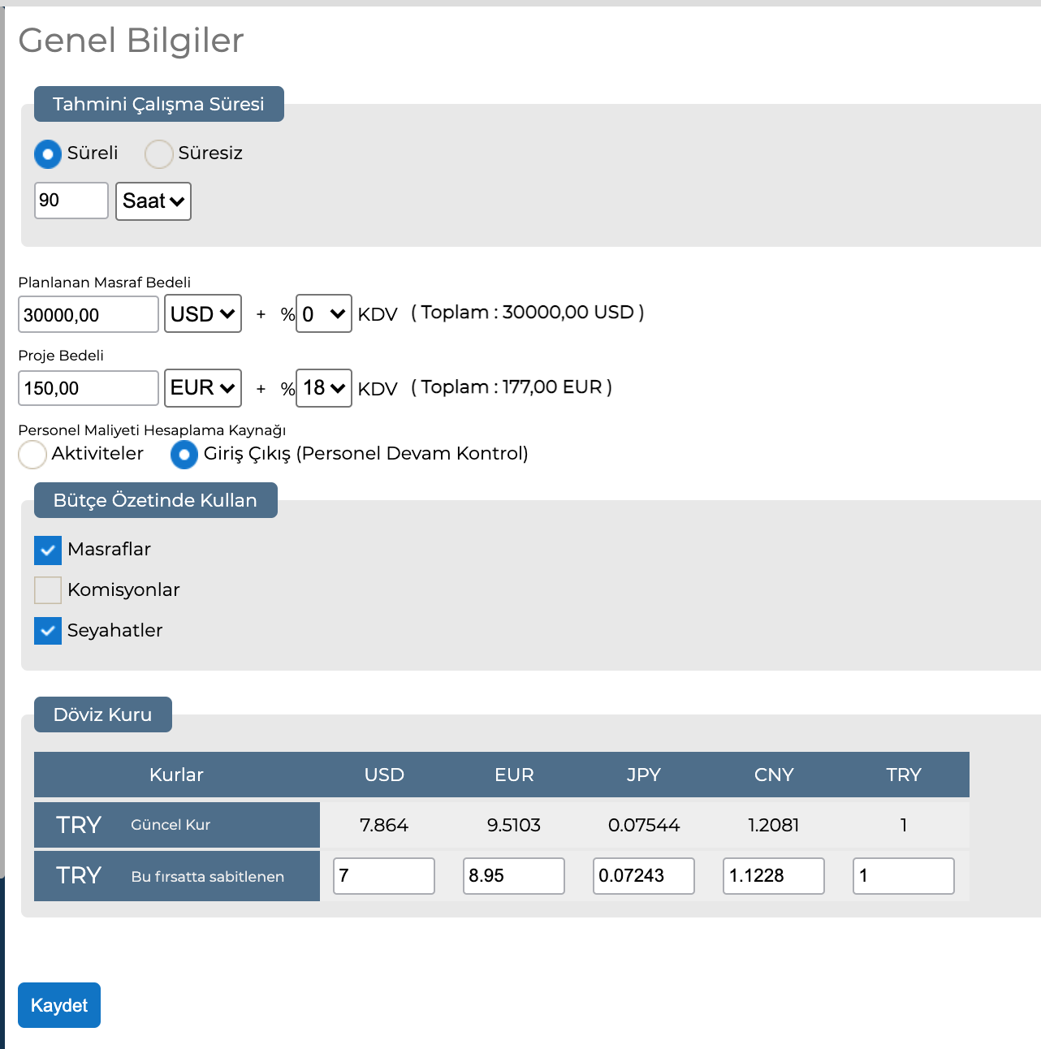
Task: Click the fixed USD rate field
Action: (x=384, y=876)
